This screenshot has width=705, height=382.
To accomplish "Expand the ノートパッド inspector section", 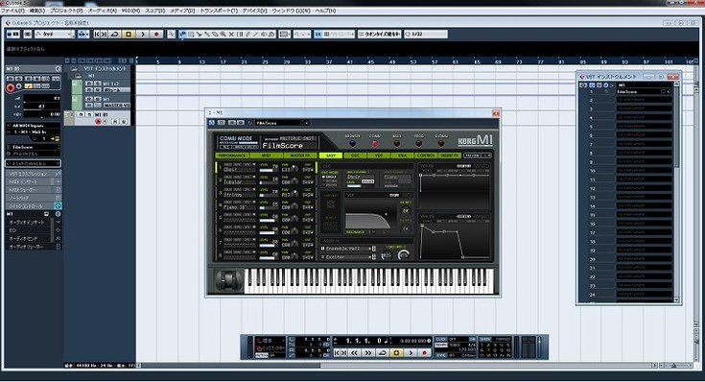I will [34, 198].
